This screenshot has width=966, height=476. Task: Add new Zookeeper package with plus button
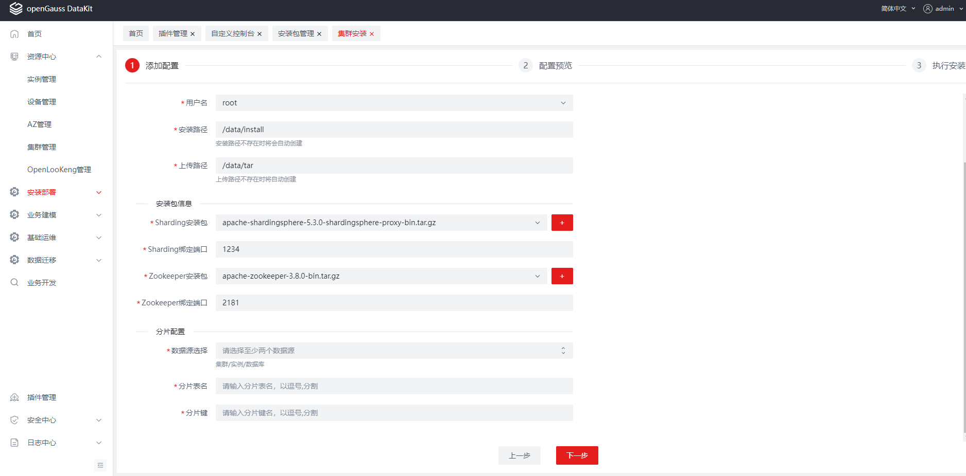(562, 276)
